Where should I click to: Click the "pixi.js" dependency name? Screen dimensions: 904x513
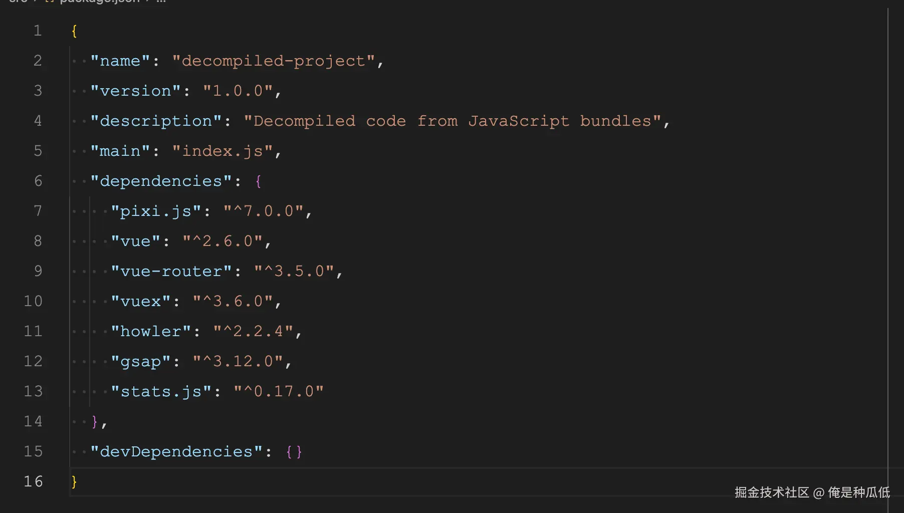156,211
